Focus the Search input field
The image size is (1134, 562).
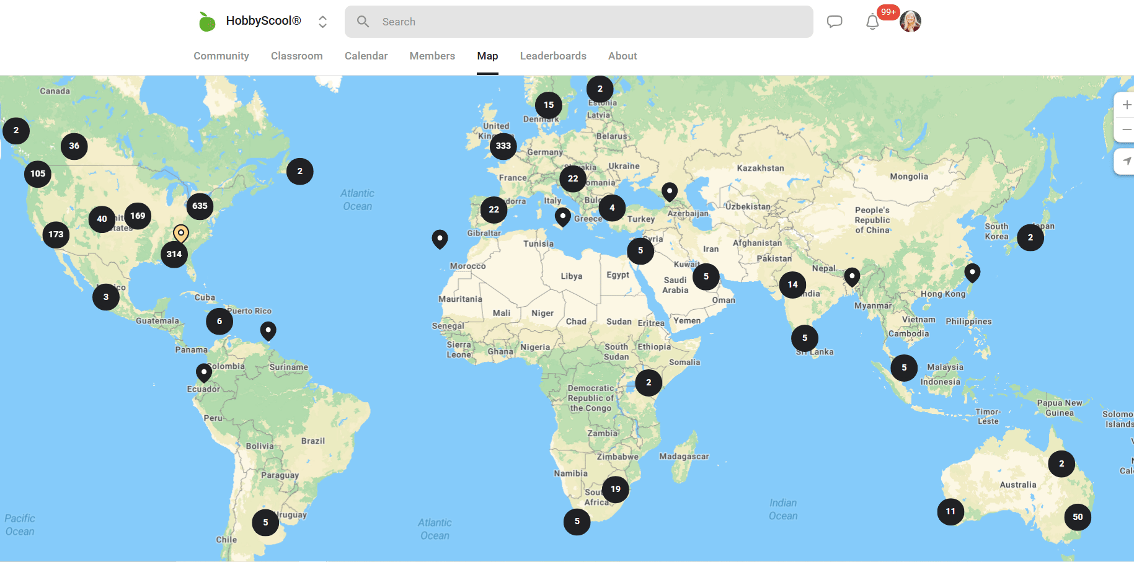589,22
